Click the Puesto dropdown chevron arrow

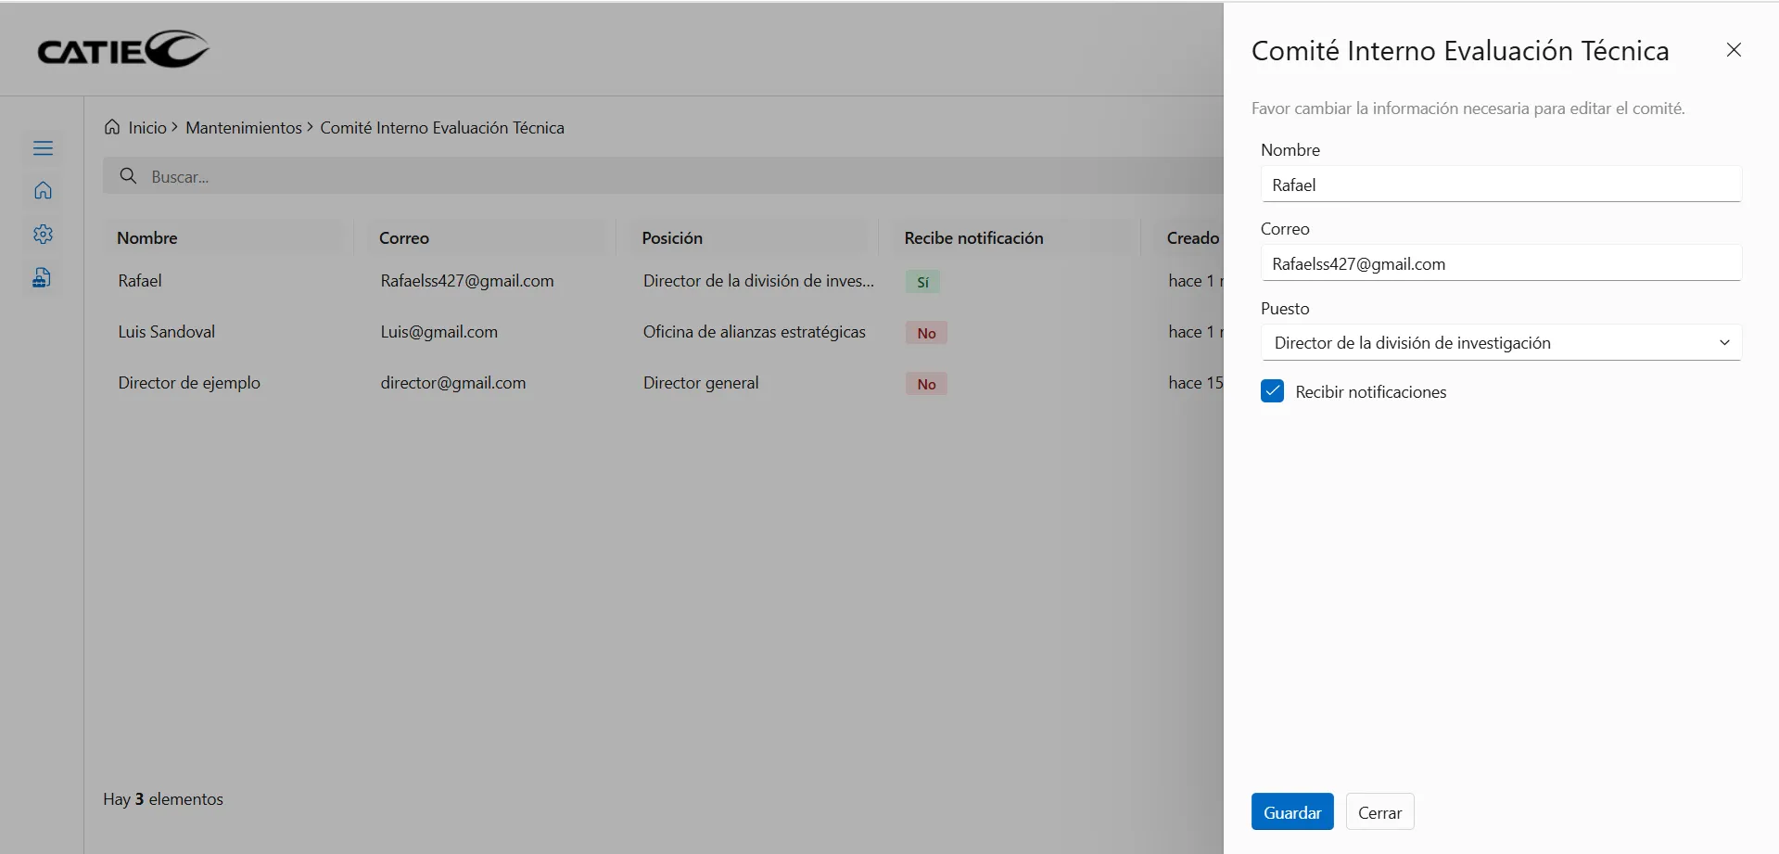(1724, 343)
